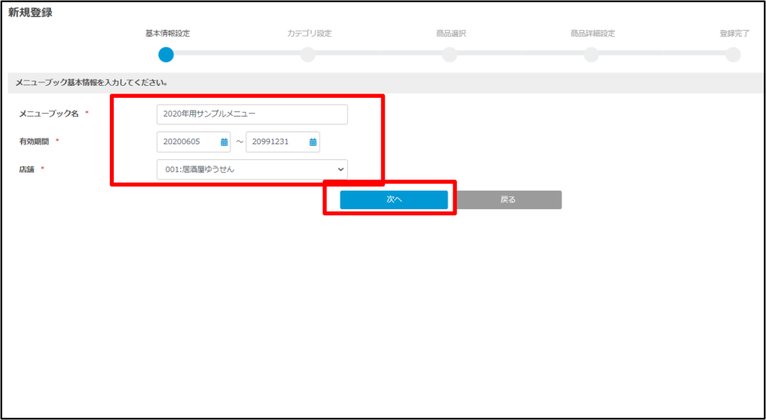Select the 商品選択 step circle
Image resolution: width=766 pixels, height=420 pixels.
pos(450,55)
